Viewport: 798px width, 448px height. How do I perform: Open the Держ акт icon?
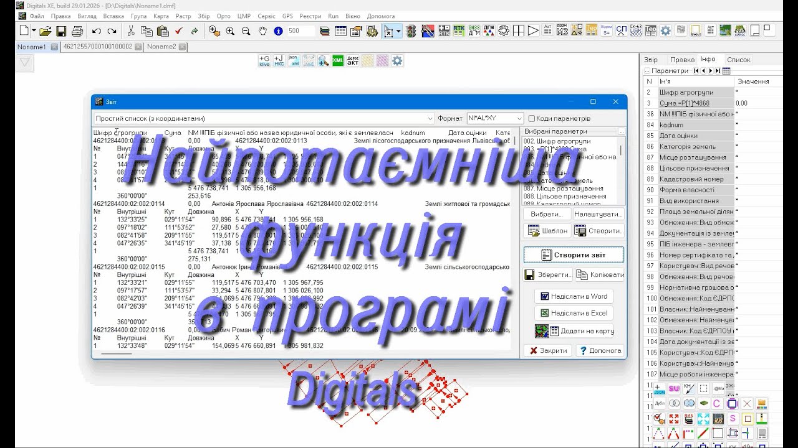pyautogui.click(x=353, y=60)
